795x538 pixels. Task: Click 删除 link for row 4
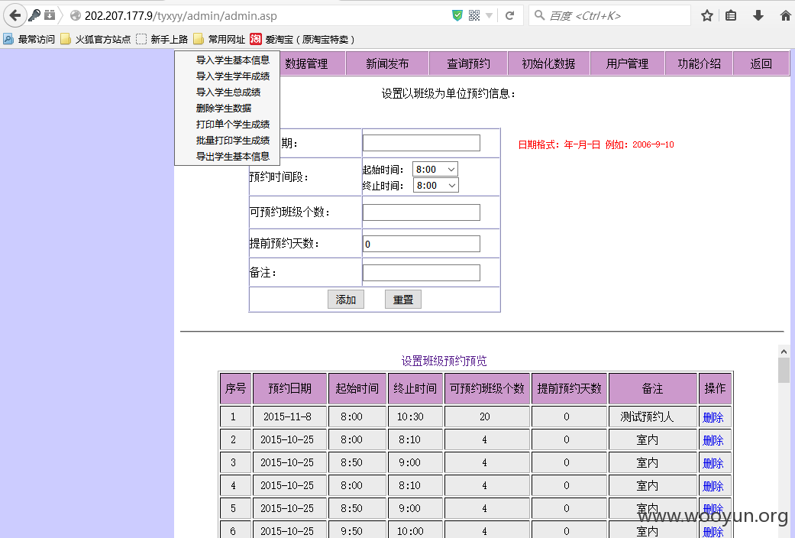[x=713, y=486]
